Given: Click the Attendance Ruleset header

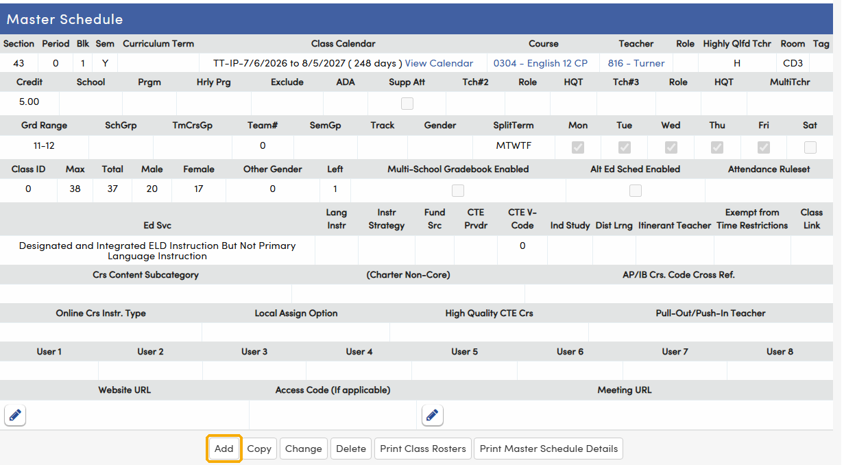Looking at the screenshot, I should tap(769, 169).
